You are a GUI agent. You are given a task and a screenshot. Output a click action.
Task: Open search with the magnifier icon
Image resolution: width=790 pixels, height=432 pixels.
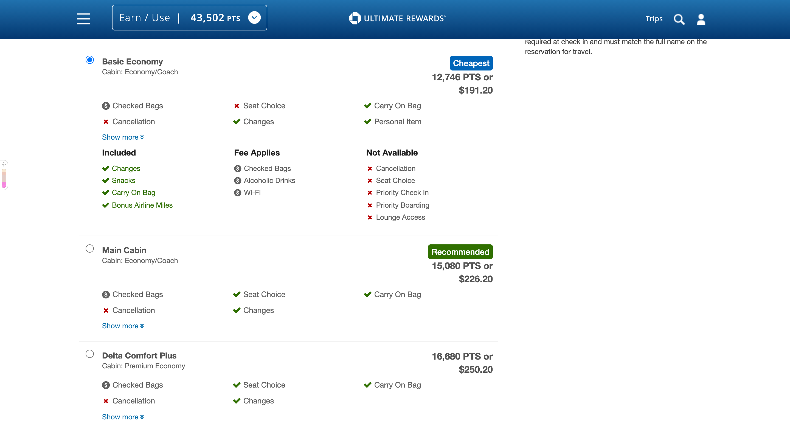[679, 19]
